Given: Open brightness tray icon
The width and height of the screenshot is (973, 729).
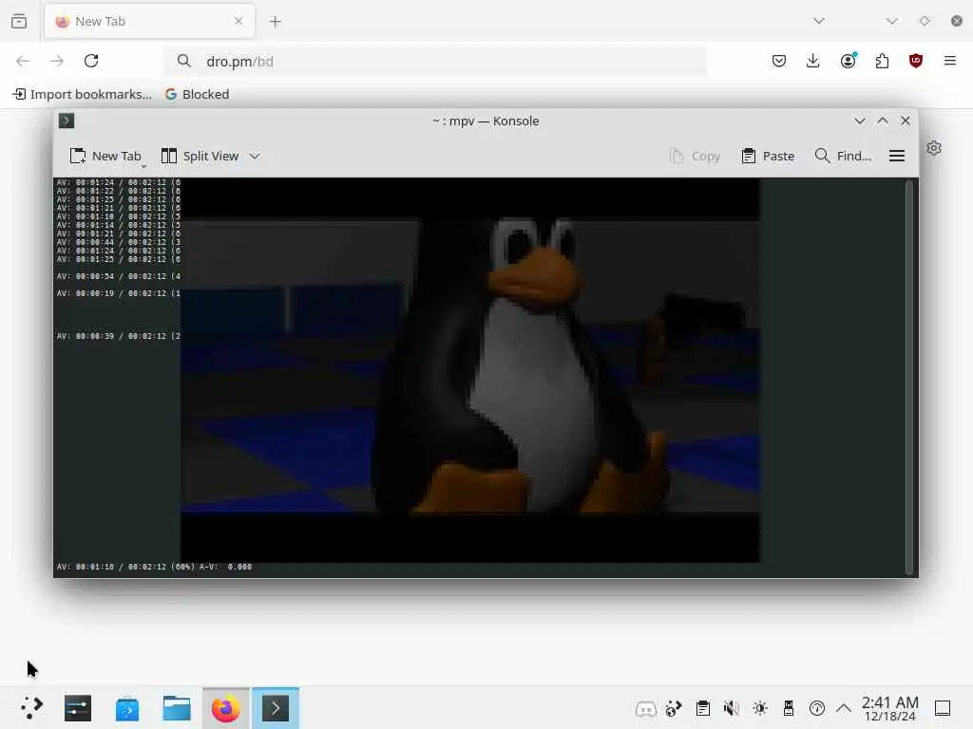Looking at the screenshot, I should pyautogui.click(x=759, y=708).
